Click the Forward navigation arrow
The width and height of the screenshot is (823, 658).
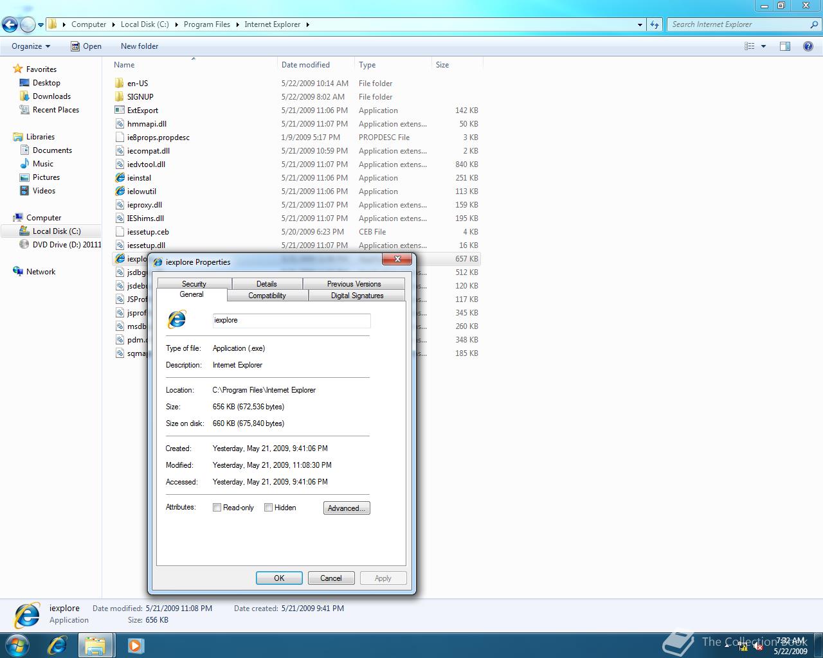point(28,24)
